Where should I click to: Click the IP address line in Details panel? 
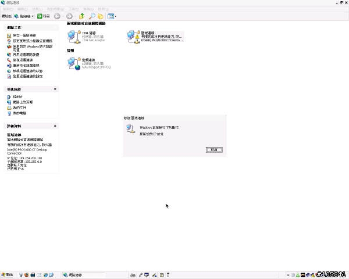pos(24,158)
